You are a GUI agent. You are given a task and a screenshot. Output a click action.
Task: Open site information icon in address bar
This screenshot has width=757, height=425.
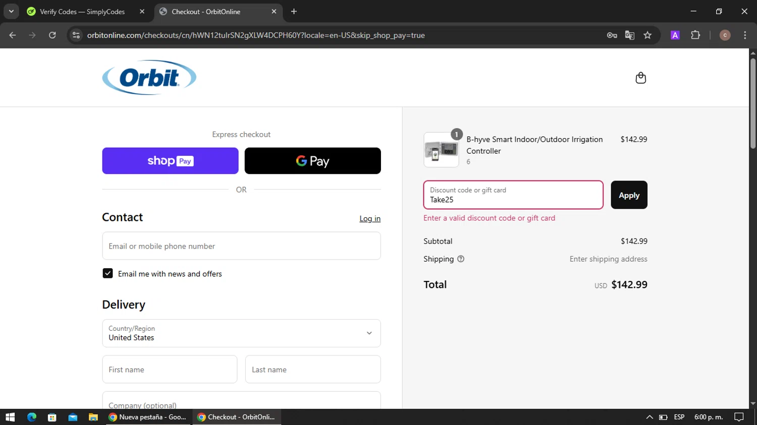point(76,35)
